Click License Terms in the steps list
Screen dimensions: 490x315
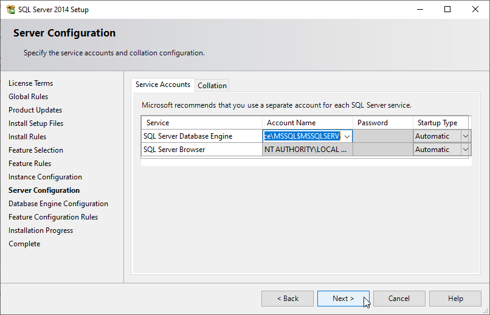coord(30,83)
